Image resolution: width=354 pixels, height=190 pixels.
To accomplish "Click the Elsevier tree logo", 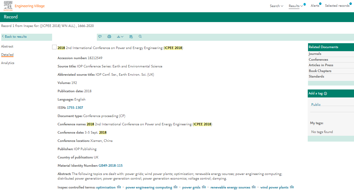I will [8, 6].
